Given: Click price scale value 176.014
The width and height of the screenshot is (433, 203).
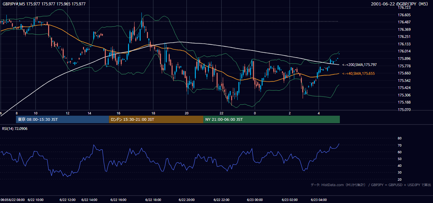Looking at the screenshot, I should pyautogui.click(x=404, y=51).
